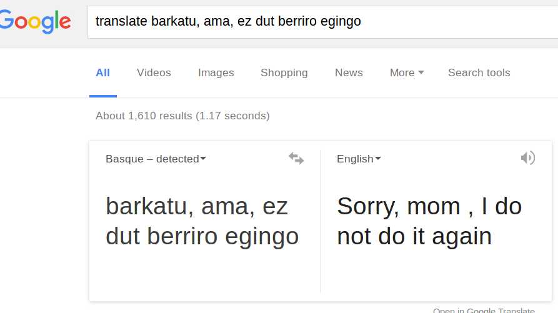Listen to the English translation audio
The height and width of the screenshot is (313, 558).
pyautogui.click(x=528, y=158)
